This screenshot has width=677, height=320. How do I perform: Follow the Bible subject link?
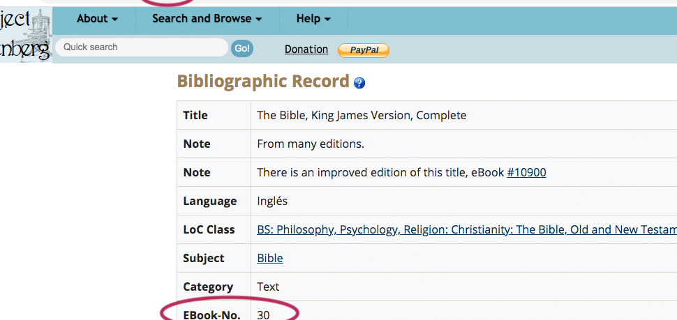coord(270,258)
